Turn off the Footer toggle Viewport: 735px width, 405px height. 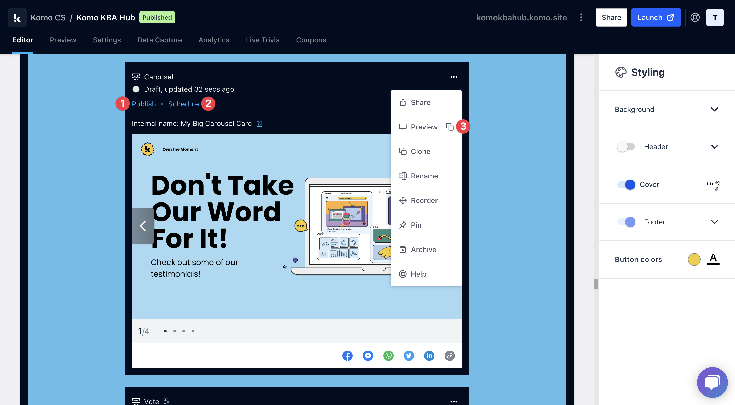click(626, 222)
